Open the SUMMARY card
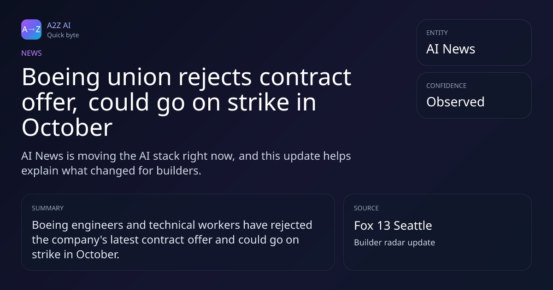Screen dimensions: 553x290 tap(178, 232)
